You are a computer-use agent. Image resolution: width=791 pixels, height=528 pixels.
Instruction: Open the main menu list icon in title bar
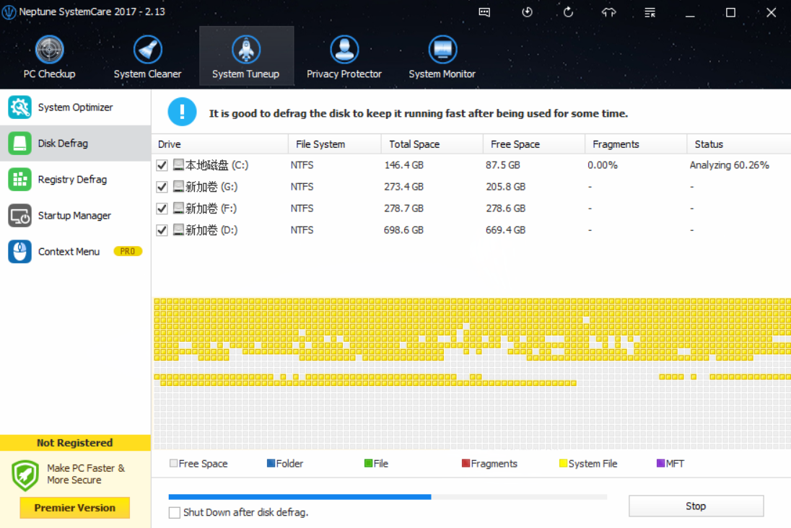point(650,12)
